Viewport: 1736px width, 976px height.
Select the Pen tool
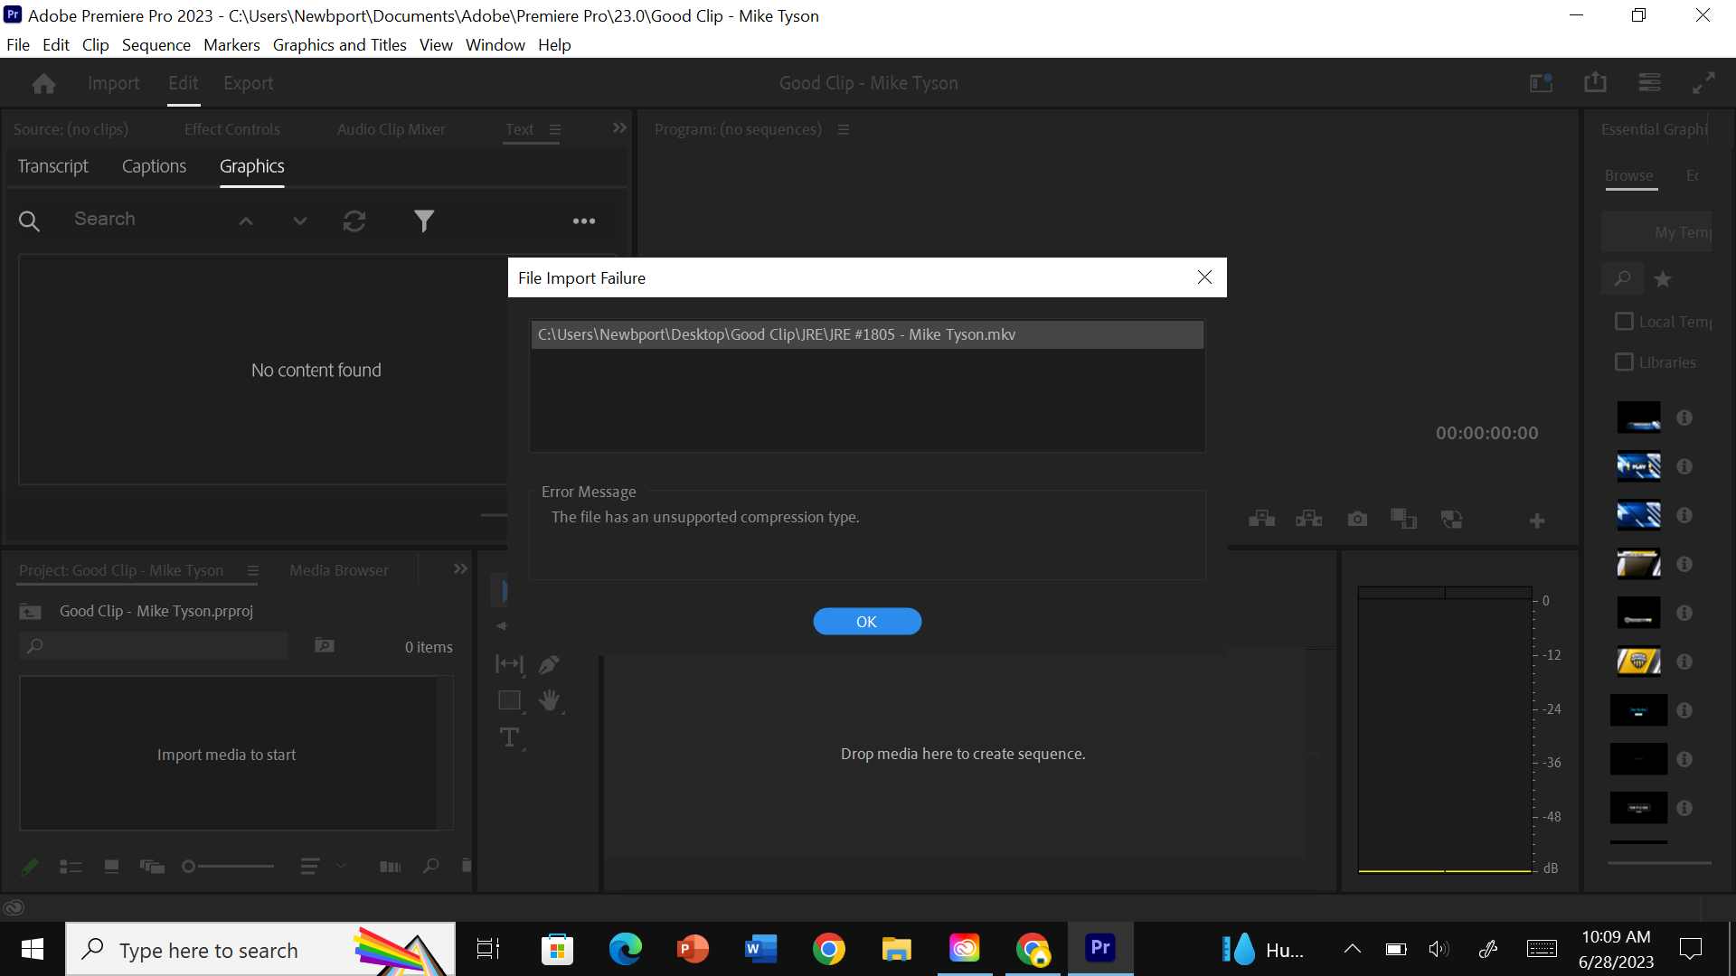[549, 665]
